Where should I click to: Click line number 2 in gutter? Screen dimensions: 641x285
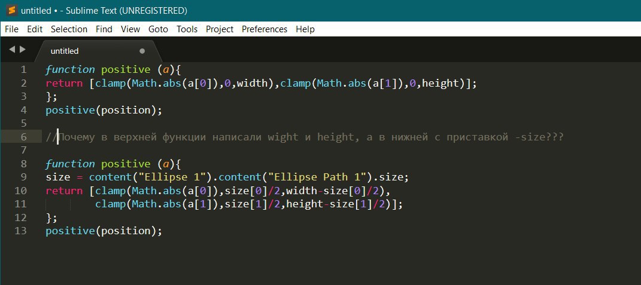23,83
